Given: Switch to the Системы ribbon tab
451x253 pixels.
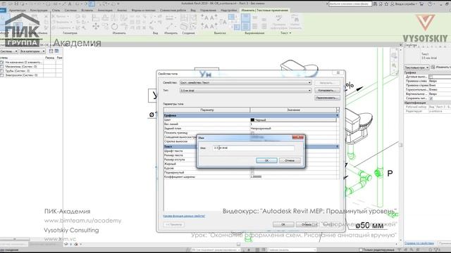Looking at the screenshot, I should pyautogui.click(x=70, y=10).
